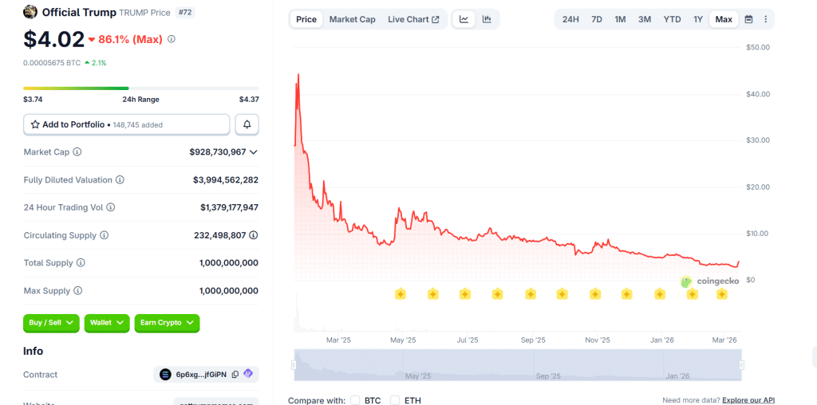Screen dimensions: 817x405
Task: Follow the Explore our API link
Action: (x=748, y=400)
